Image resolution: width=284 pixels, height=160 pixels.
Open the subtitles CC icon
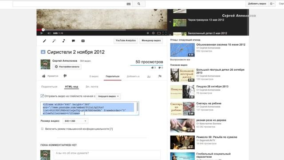tap(83, 41)
